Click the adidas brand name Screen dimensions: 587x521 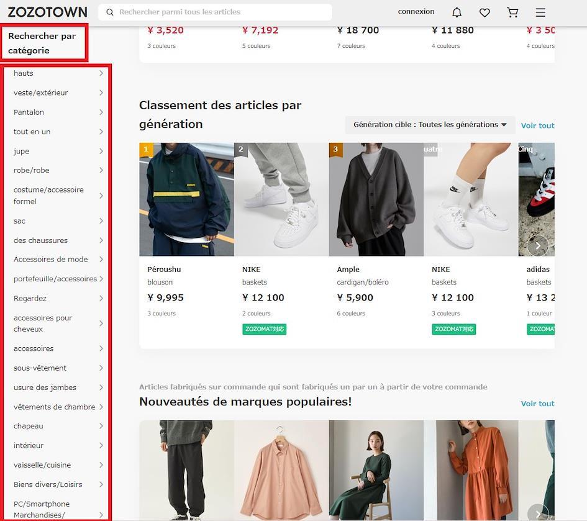tap(538, 270)
